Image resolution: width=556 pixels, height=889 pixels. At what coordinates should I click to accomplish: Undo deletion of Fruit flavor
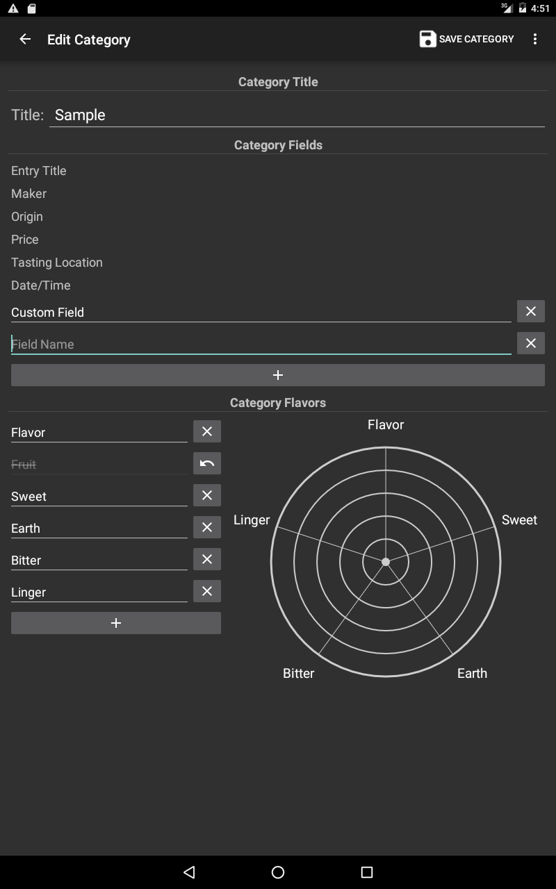click(206, 464)
